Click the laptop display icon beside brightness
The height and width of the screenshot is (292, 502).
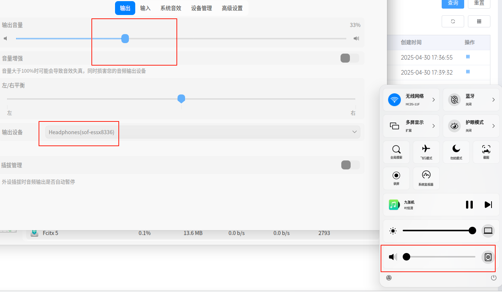coord(488,231)
